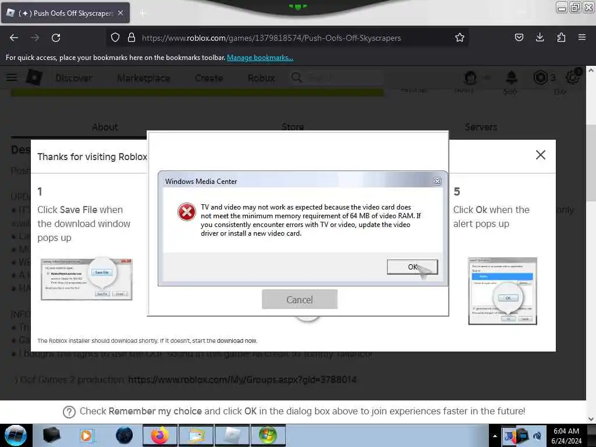Click the Roblox logo home icon
Screen dimensions: 596x447
pos(34,77)
